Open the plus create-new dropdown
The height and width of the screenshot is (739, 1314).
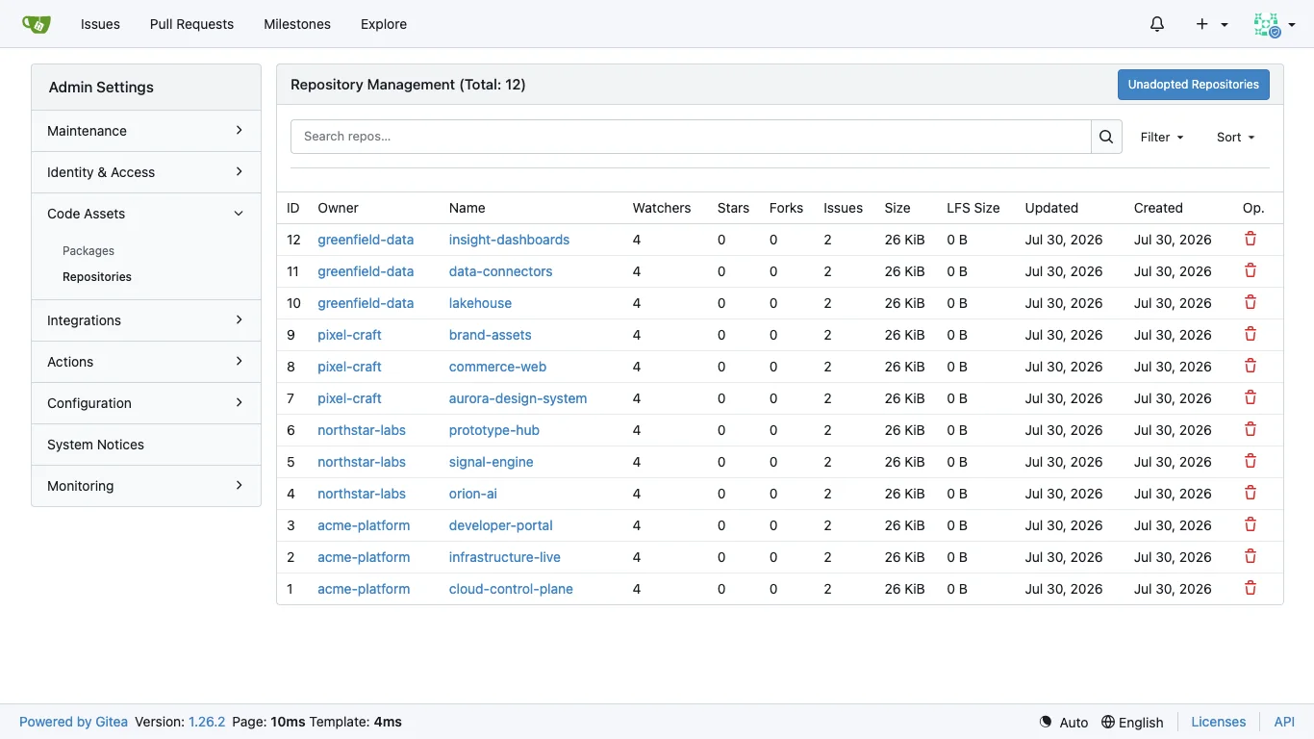click(1211, 24)
